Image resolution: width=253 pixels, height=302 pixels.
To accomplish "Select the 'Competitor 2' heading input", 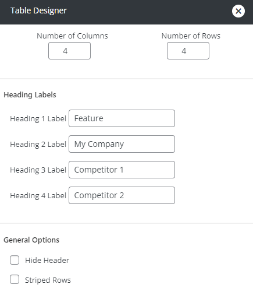I will coord(122,195).
